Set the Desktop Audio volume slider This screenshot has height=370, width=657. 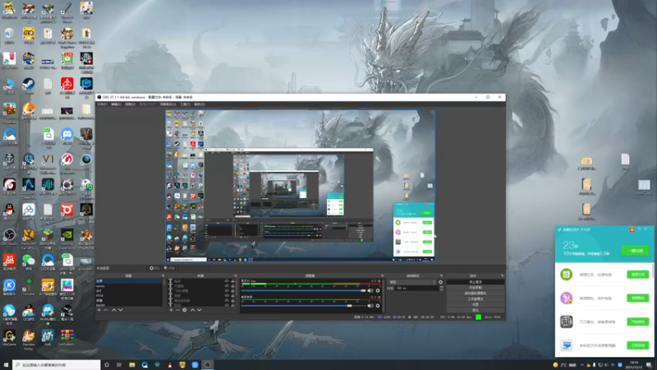click(x=304, y=306)
